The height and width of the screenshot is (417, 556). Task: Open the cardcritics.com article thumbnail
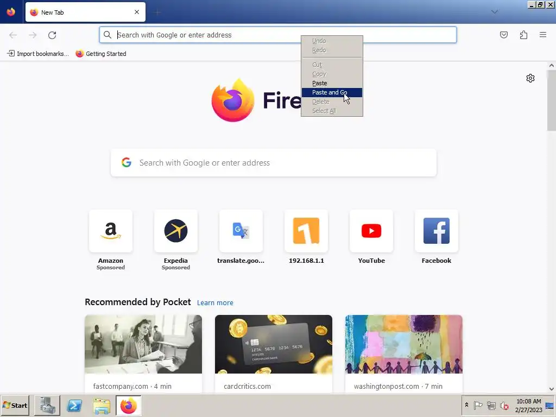click(274, 344)
